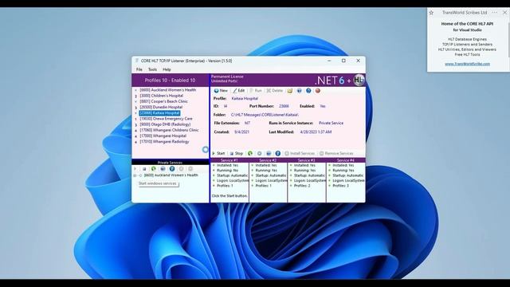The image size is (510, 287).
Task: Minimize the CORE HL7 Listener window
Action: (329, 61)
